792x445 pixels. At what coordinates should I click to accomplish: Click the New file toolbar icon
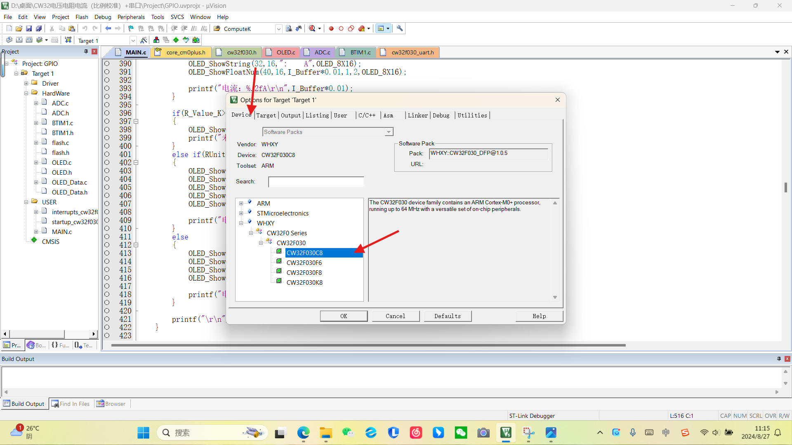point(9,28)
